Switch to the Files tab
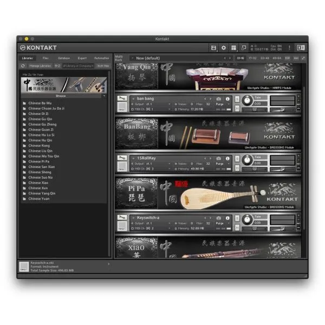Screen dimensions: 325x325 click(x=45, y=58)
